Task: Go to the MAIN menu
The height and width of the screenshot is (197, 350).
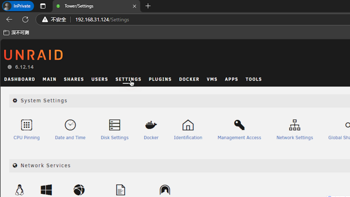Action: click(49, 79)
